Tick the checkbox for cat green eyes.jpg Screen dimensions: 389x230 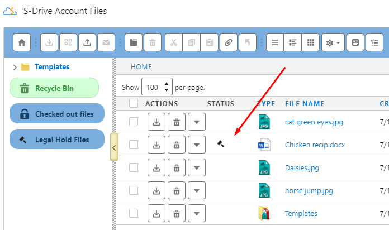(x=133, y=122)
